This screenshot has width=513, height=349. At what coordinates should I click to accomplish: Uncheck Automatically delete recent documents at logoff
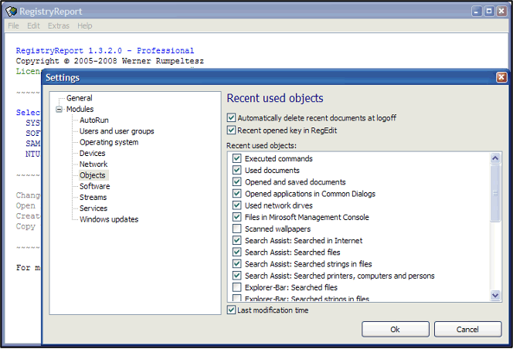tap(231, 118)
